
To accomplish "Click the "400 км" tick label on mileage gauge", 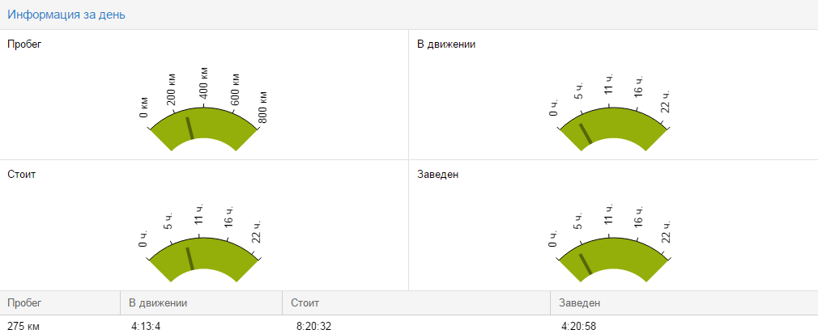I will pos(203,84).
